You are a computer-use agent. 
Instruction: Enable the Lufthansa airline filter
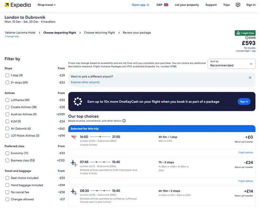click(7, 100)
